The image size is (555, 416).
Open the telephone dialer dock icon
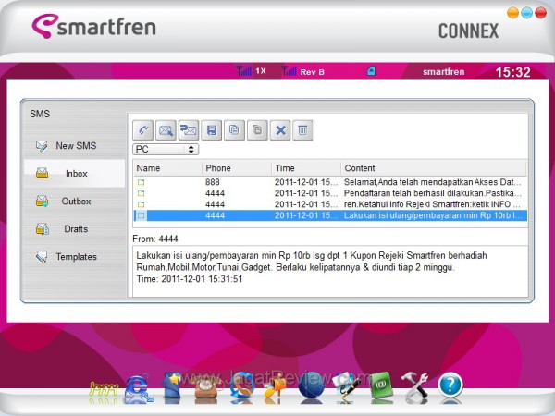tap(206, 387)
